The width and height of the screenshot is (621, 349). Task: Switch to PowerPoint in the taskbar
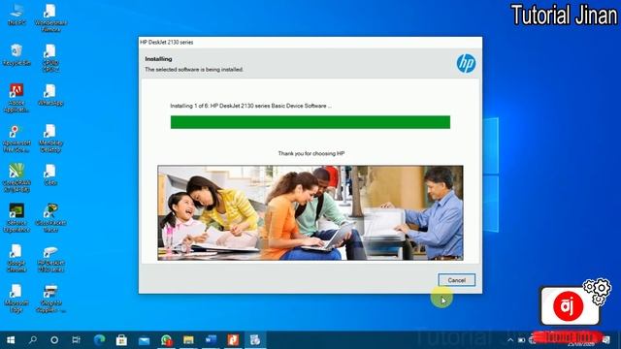tap(233, 340)
